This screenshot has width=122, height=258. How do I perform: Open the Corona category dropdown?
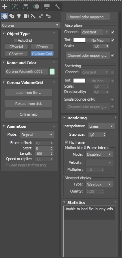[30, 25]
